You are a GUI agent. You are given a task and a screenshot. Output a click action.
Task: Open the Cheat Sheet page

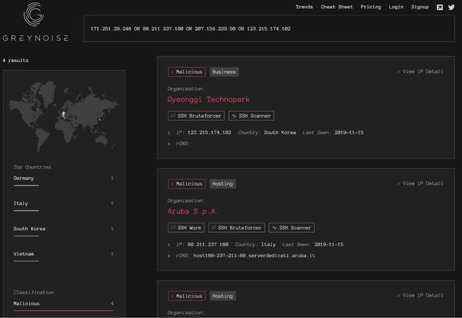pos(337,7)
